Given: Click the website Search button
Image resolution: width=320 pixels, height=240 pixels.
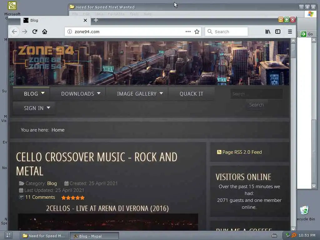Looking at the screenshot, I should click(257, 105).
